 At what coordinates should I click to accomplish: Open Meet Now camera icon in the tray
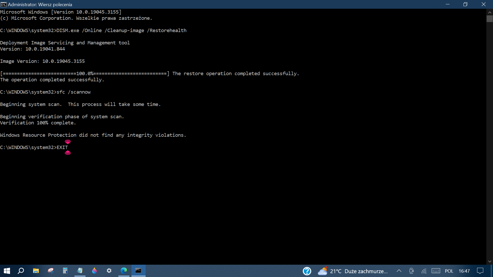411,271
